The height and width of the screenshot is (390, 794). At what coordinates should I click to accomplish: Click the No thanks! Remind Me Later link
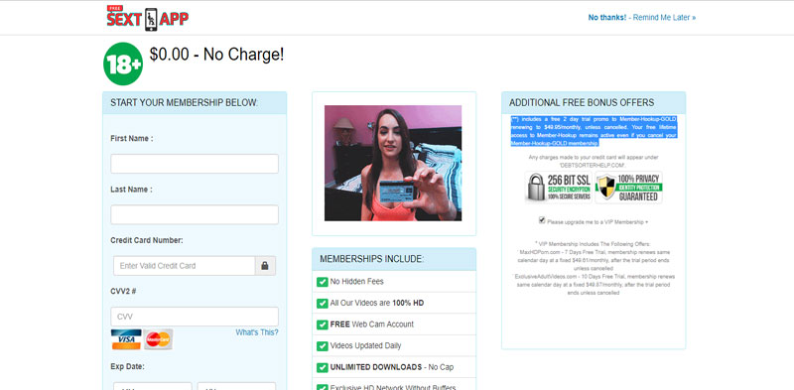641,17
